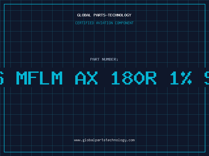This screenshot has height=156, width=209.
Task: Open the www.globalpartstechnology.com link
Action: click(104, 140)
